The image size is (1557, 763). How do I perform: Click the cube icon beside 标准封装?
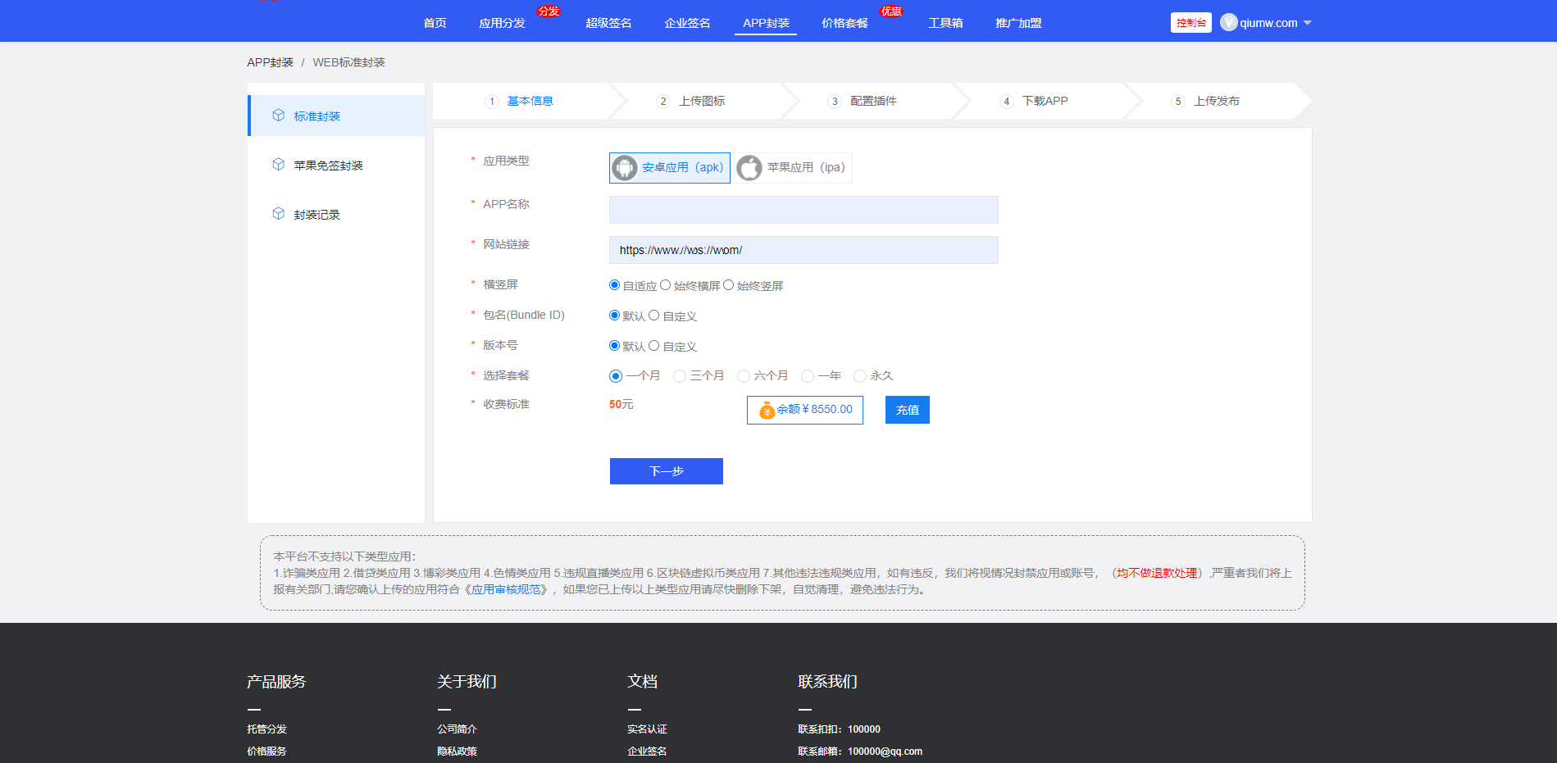[279, 116]
